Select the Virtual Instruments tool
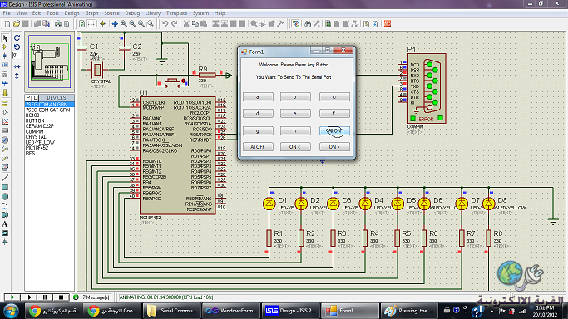Image resolution: width=568 pixels, height=319 pixels. coord(5,168)
